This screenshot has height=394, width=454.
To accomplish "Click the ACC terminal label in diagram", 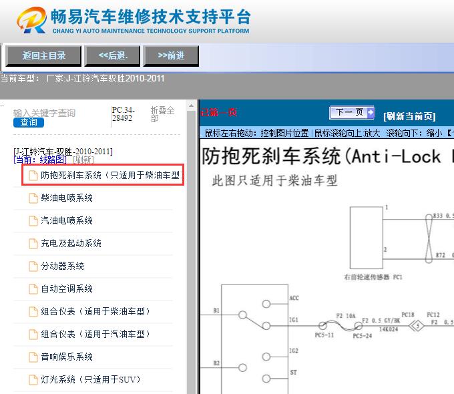I will 294,298.
